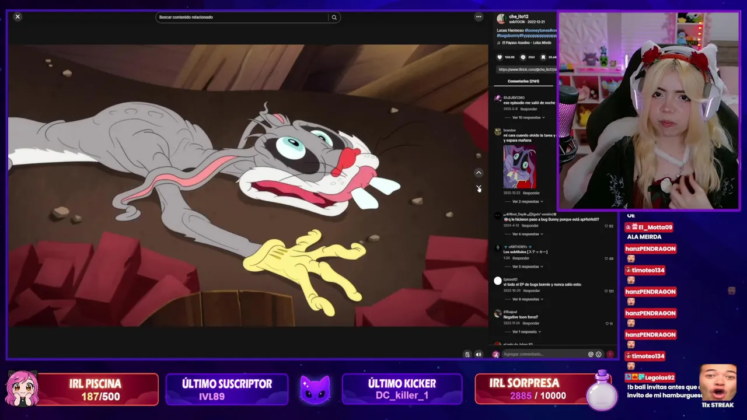Click the purple cat logo icon
The height and width of the screenshot is (420, 747).
[x=315, y=389]
